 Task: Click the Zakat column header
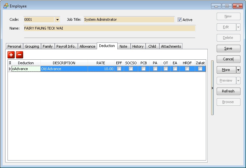click(200, 63)
